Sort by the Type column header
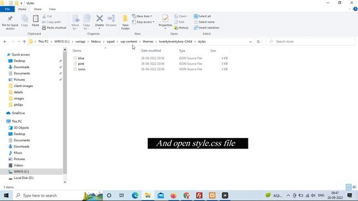 coord(182,51)
